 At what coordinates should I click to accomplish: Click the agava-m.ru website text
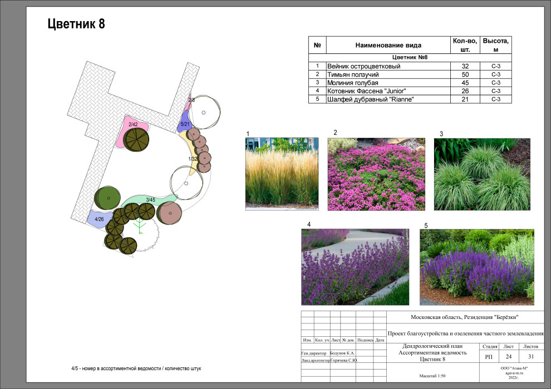[x=514, y=372]
